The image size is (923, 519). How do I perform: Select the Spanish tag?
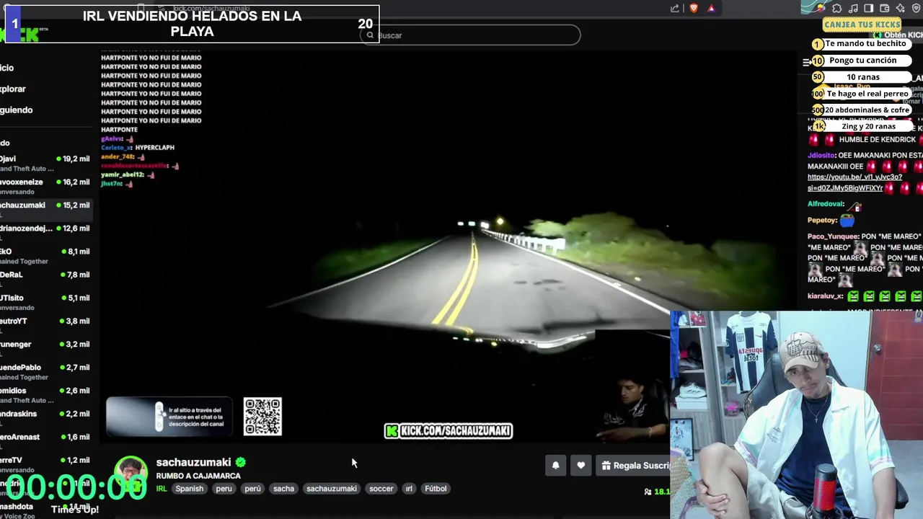[190, 488]
